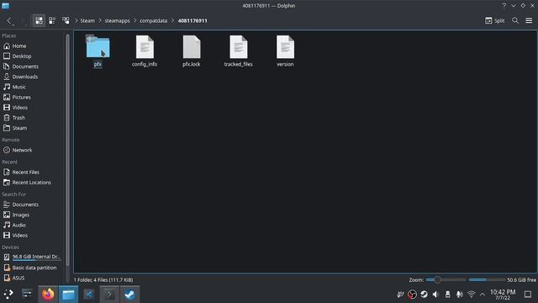The height and width of the screenshot is (303, 538).
Task: Click Show Desktop button in taskbar
Action: point(528,295)
